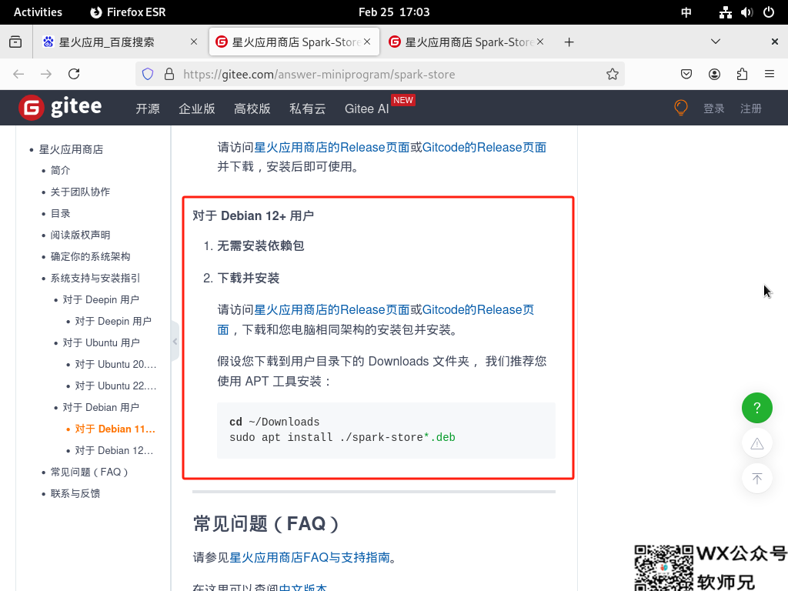Image resolution: width=788 pixels, height=591 pixels.
Task: Jump to first-level 对于 Debian 用户 sidebar item
Action: pos(101,408)
